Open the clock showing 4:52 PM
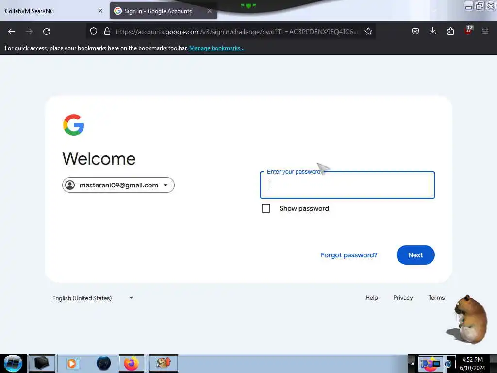The width and height of the screenshot is (497, 373). point(472,364)
